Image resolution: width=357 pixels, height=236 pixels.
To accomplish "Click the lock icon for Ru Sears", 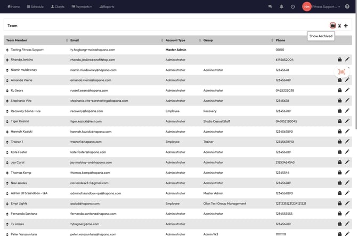I will (339, 91).
